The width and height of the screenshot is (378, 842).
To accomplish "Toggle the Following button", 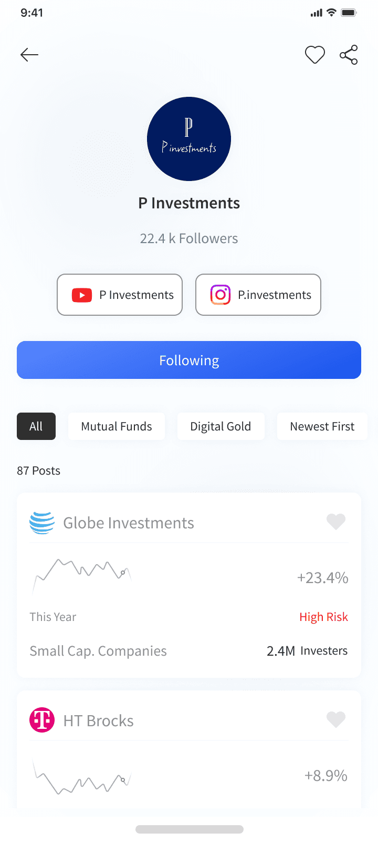I will pos(189,360).
